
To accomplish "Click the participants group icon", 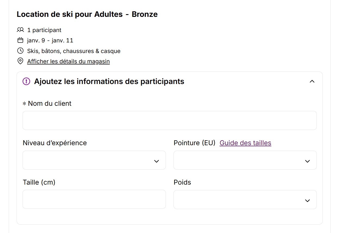I will pyautogui.click(x=20, y=30).
